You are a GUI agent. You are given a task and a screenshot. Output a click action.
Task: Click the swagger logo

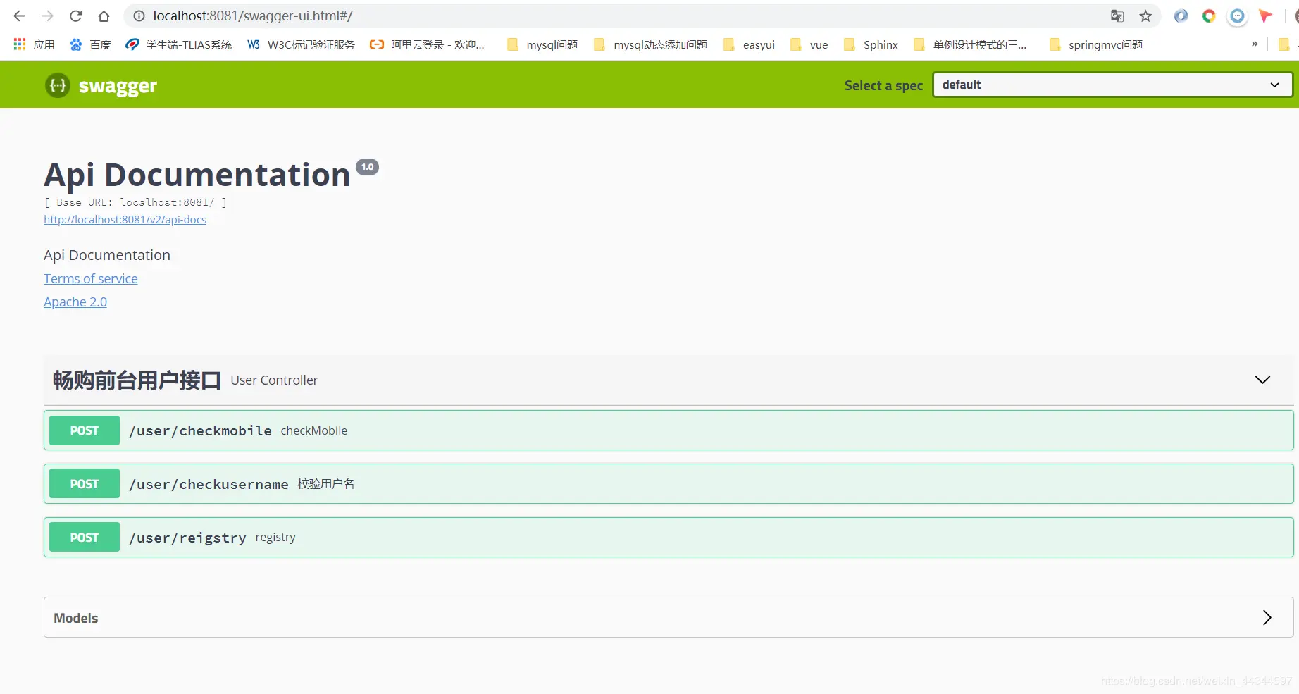tap(101, 85)
